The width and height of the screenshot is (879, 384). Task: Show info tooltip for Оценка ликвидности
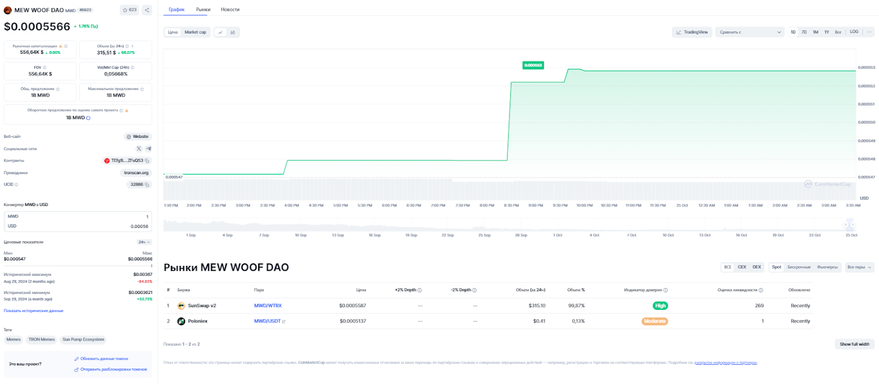[761, 290]
